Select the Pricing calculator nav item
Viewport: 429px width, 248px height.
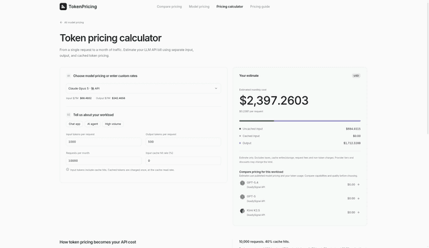(229, 7)
